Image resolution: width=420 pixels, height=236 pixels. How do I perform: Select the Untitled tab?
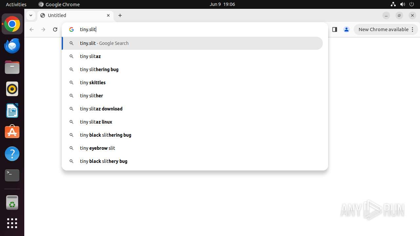pos(75,15)
